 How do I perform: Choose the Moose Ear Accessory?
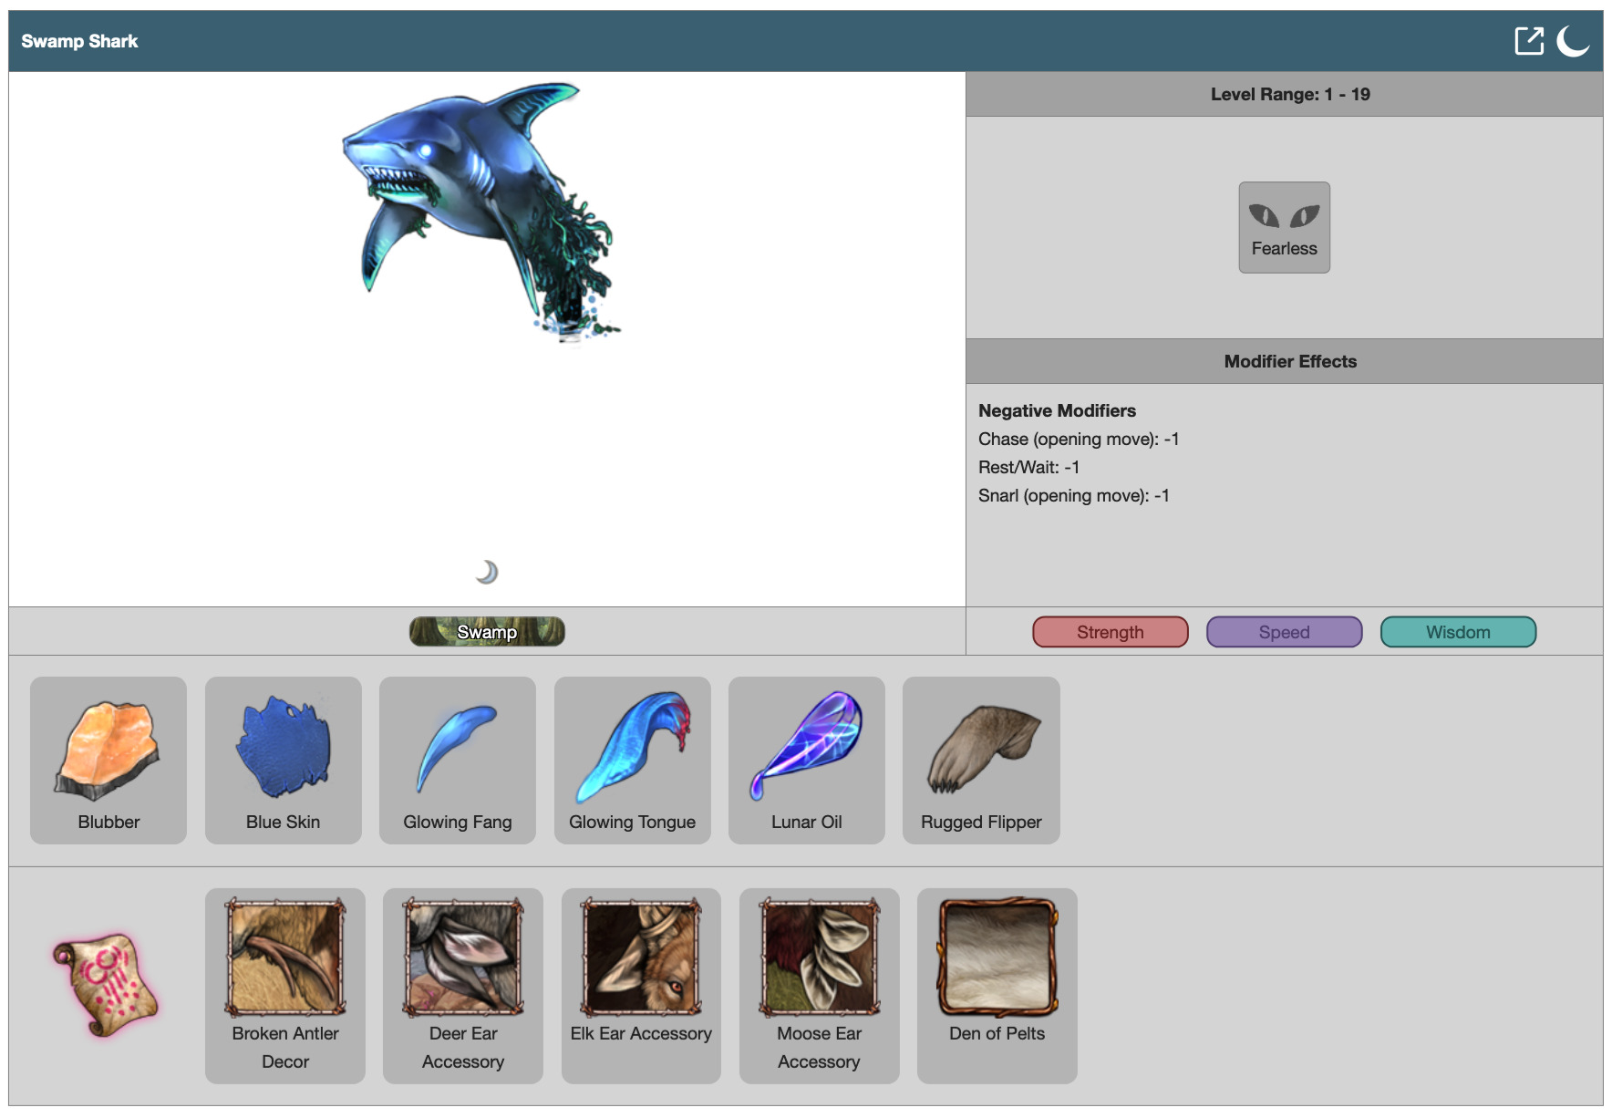(819, 985)
